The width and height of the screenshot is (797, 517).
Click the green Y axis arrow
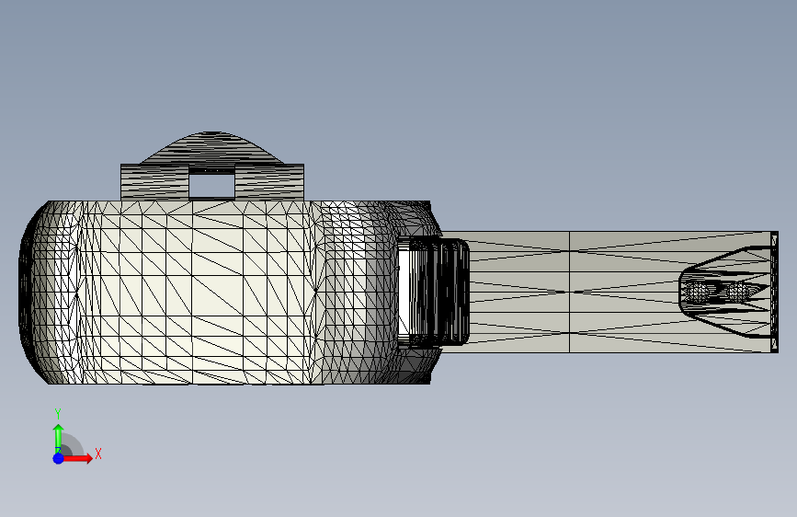tap(58, 438)
